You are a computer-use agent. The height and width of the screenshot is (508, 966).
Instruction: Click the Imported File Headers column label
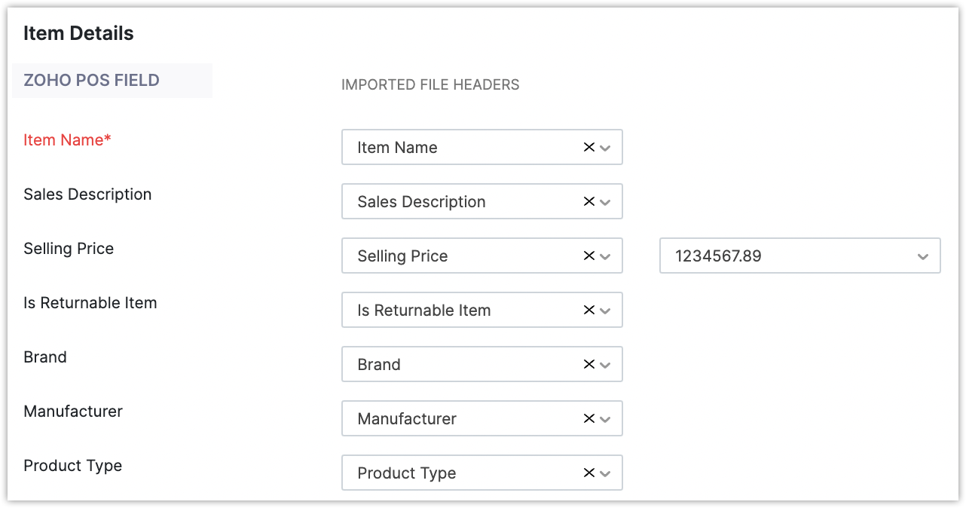(430, 85)
